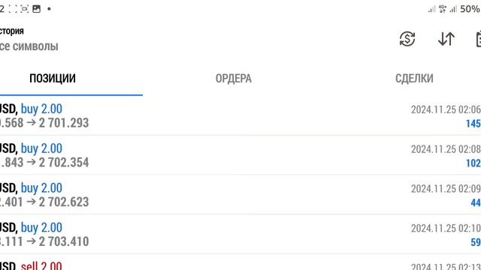Viewport: 481px width, 270px height.
Task: Tap the 2024.11.25 02:10 position date
Action: pos(446,228)
